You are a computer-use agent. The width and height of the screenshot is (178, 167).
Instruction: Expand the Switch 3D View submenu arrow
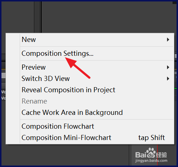(x=168, y=79)
